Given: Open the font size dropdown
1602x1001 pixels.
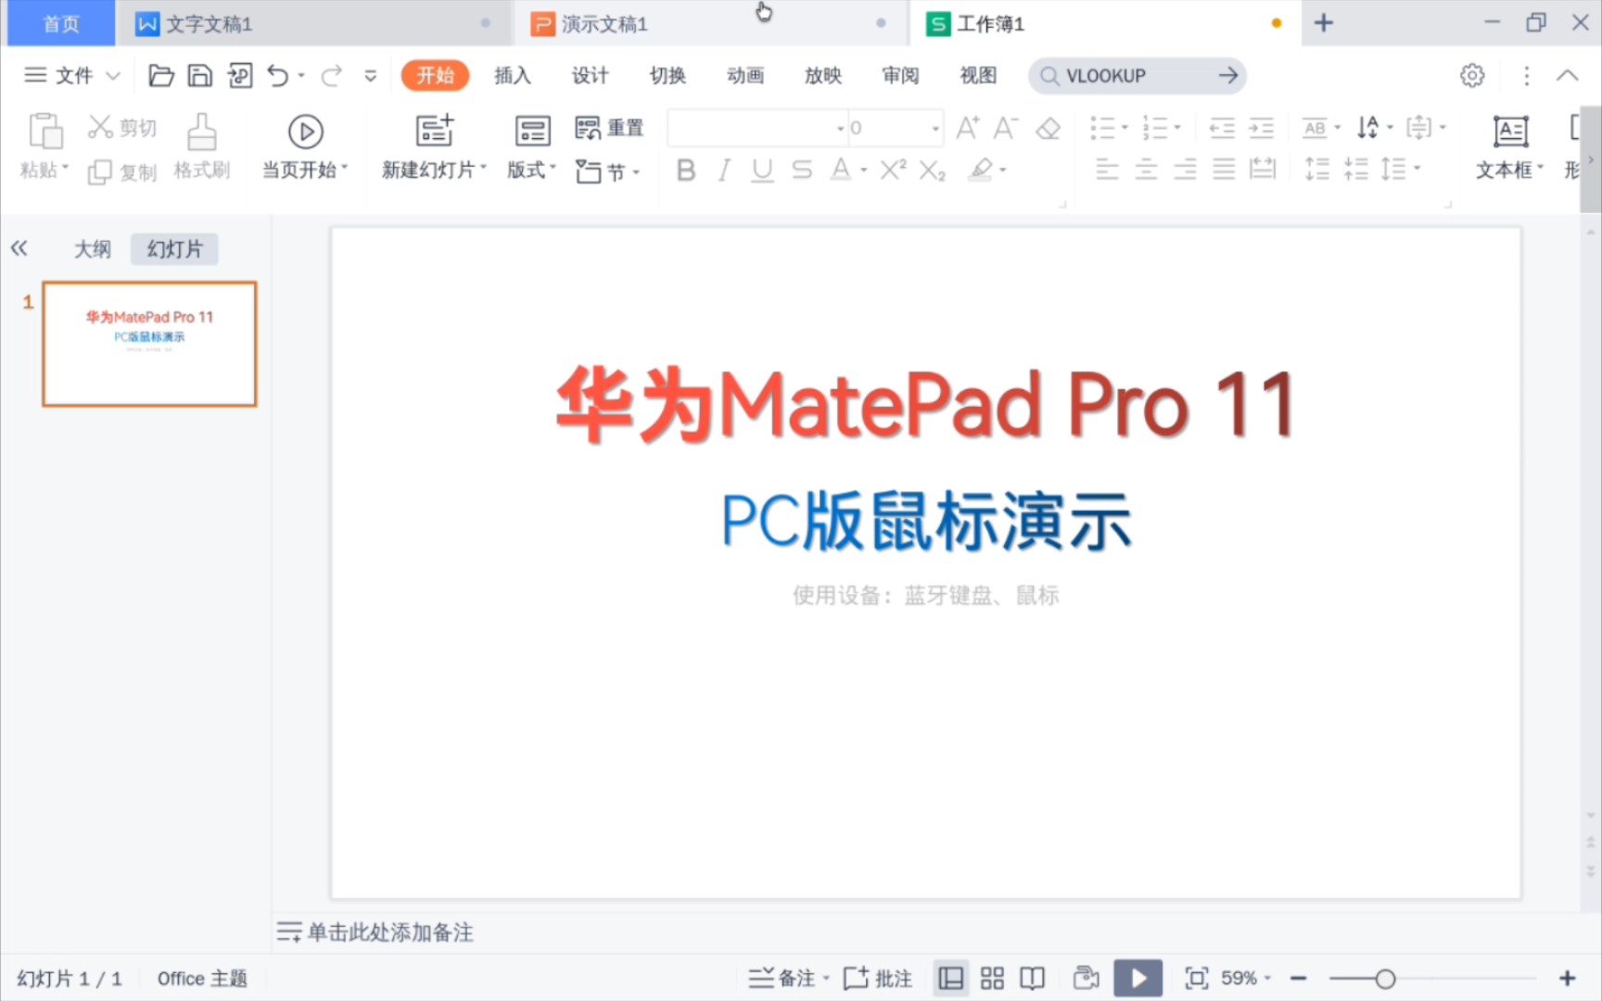Looking at the screenshot, I should click(934, 128).
